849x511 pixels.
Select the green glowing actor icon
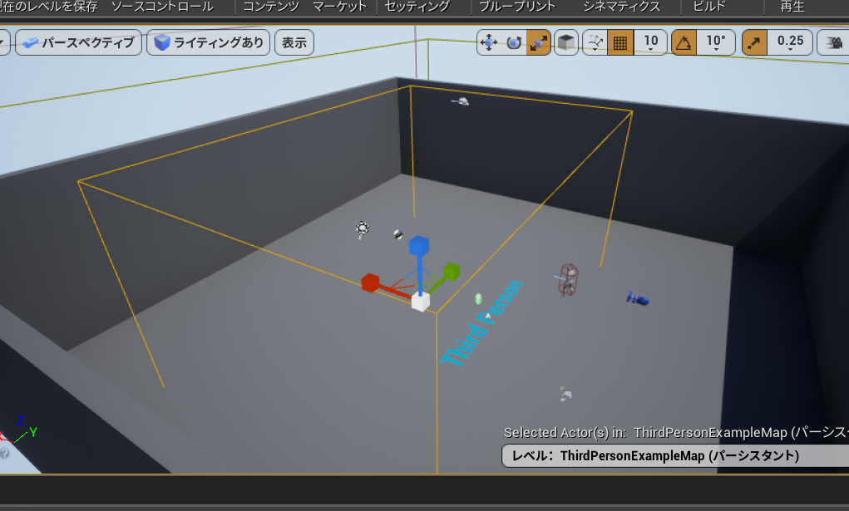(x=478, y=298)
